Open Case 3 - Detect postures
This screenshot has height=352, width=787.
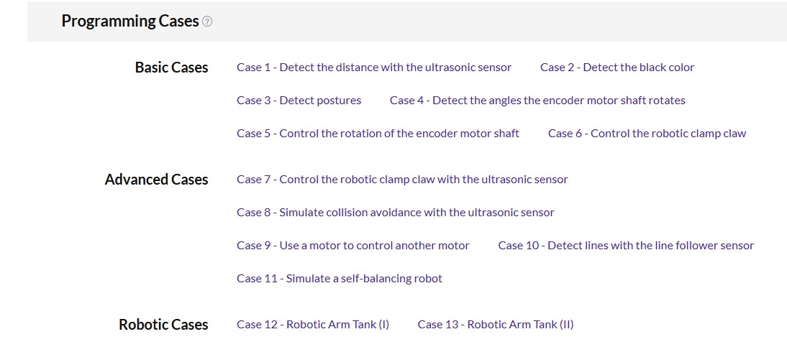[299, 101]
